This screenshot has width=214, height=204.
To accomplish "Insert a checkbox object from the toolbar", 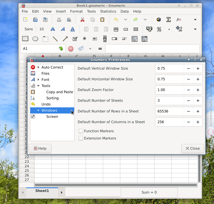I will (75, 39).
